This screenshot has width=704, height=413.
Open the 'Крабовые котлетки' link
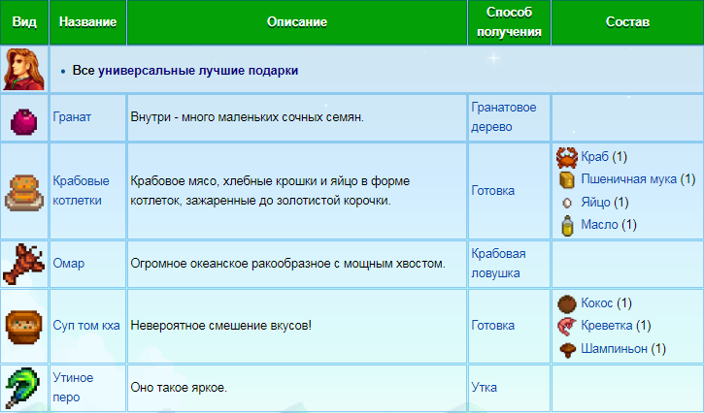(x=82, y=191)
